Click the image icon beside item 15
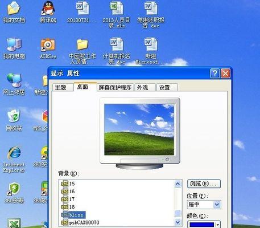This screenshot has height=228, width=260. pyautogui.click(x=65, y=184)
